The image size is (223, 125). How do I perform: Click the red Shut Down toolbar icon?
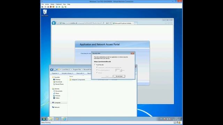[51, 7]
